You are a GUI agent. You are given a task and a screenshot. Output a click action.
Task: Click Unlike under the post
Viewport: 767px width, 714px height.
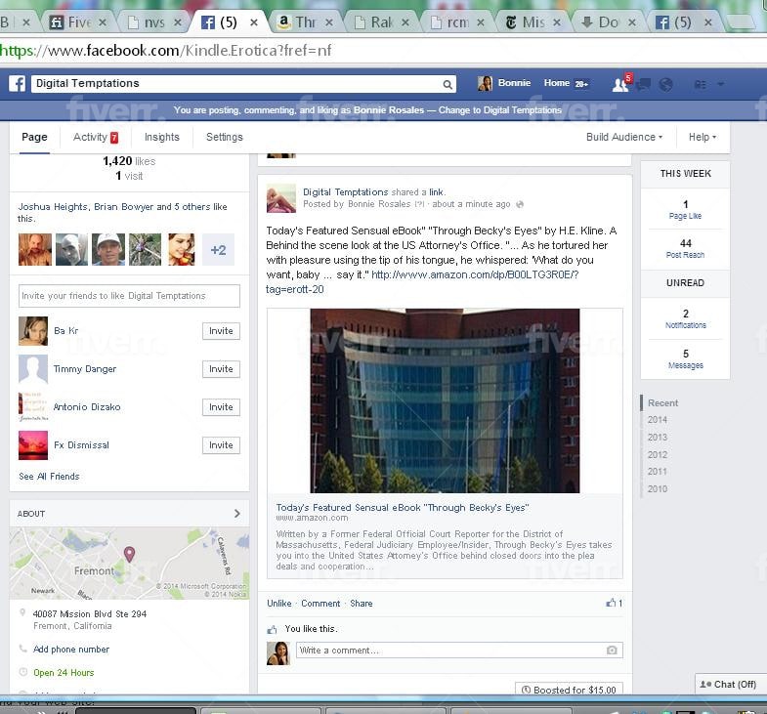pos(279,604)
